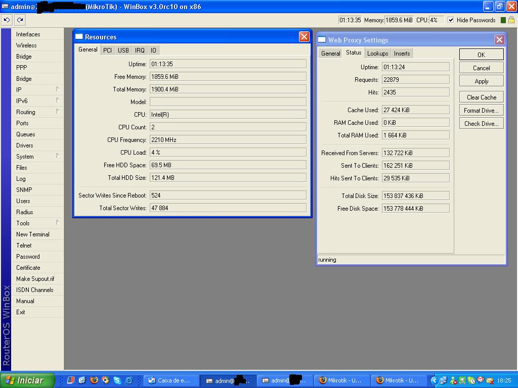Click the Clear Cache button

tap(482, 98)
